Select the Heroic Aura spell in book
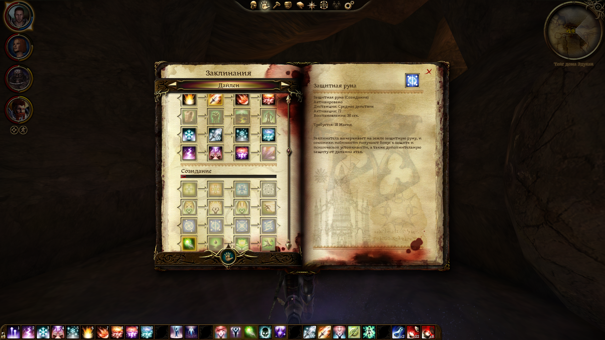 click(x=216, y=207)
